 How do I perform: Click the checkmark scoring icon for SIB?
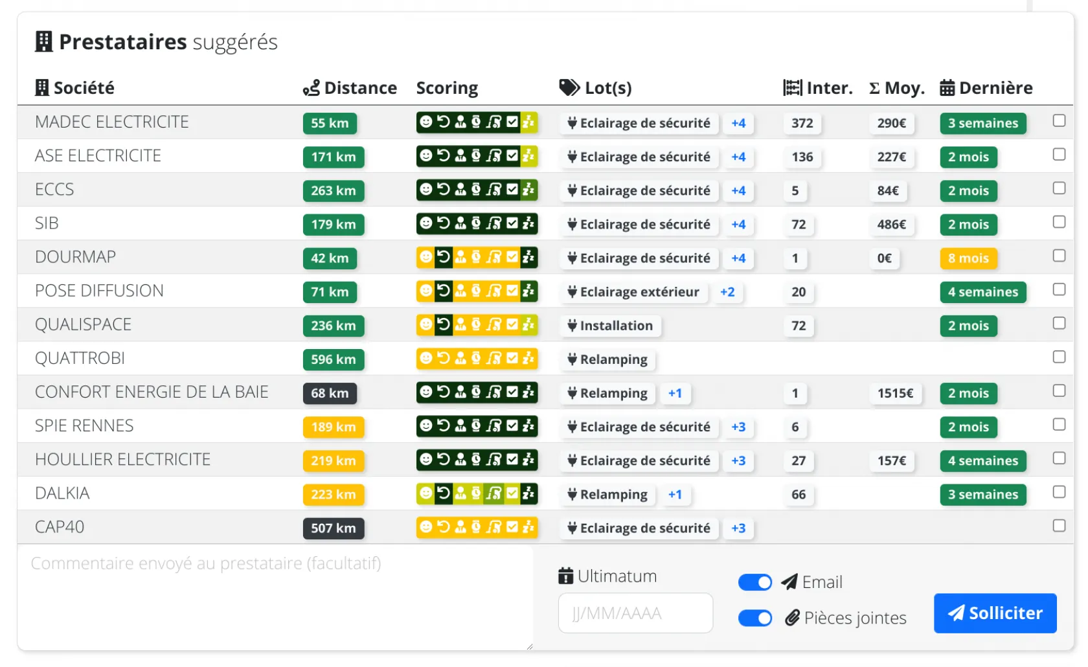click(x=512, y=223)
